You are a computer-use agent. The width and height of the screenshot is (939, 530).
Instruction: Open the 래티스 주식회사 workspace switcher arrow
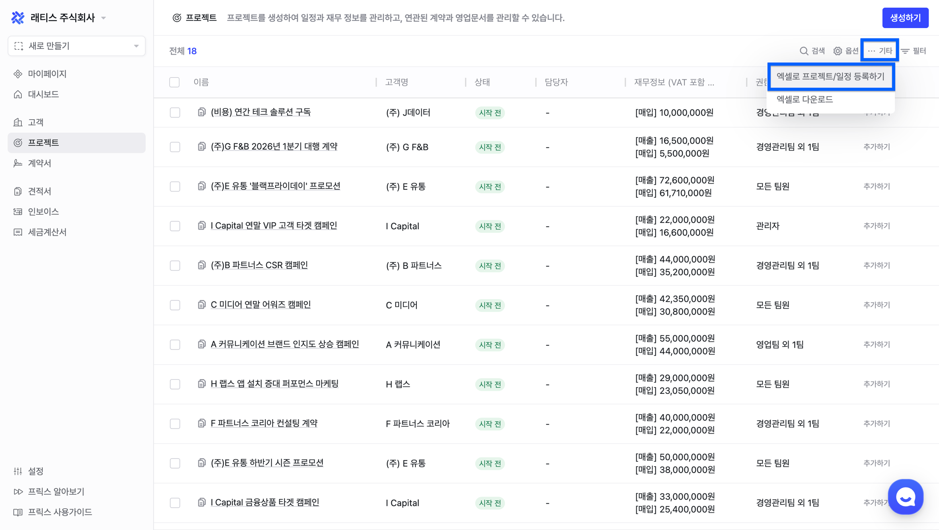(104, 18)
